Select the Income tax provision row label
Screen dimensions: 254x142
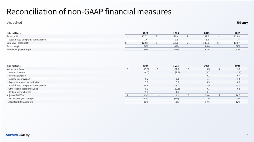point(19,79)
